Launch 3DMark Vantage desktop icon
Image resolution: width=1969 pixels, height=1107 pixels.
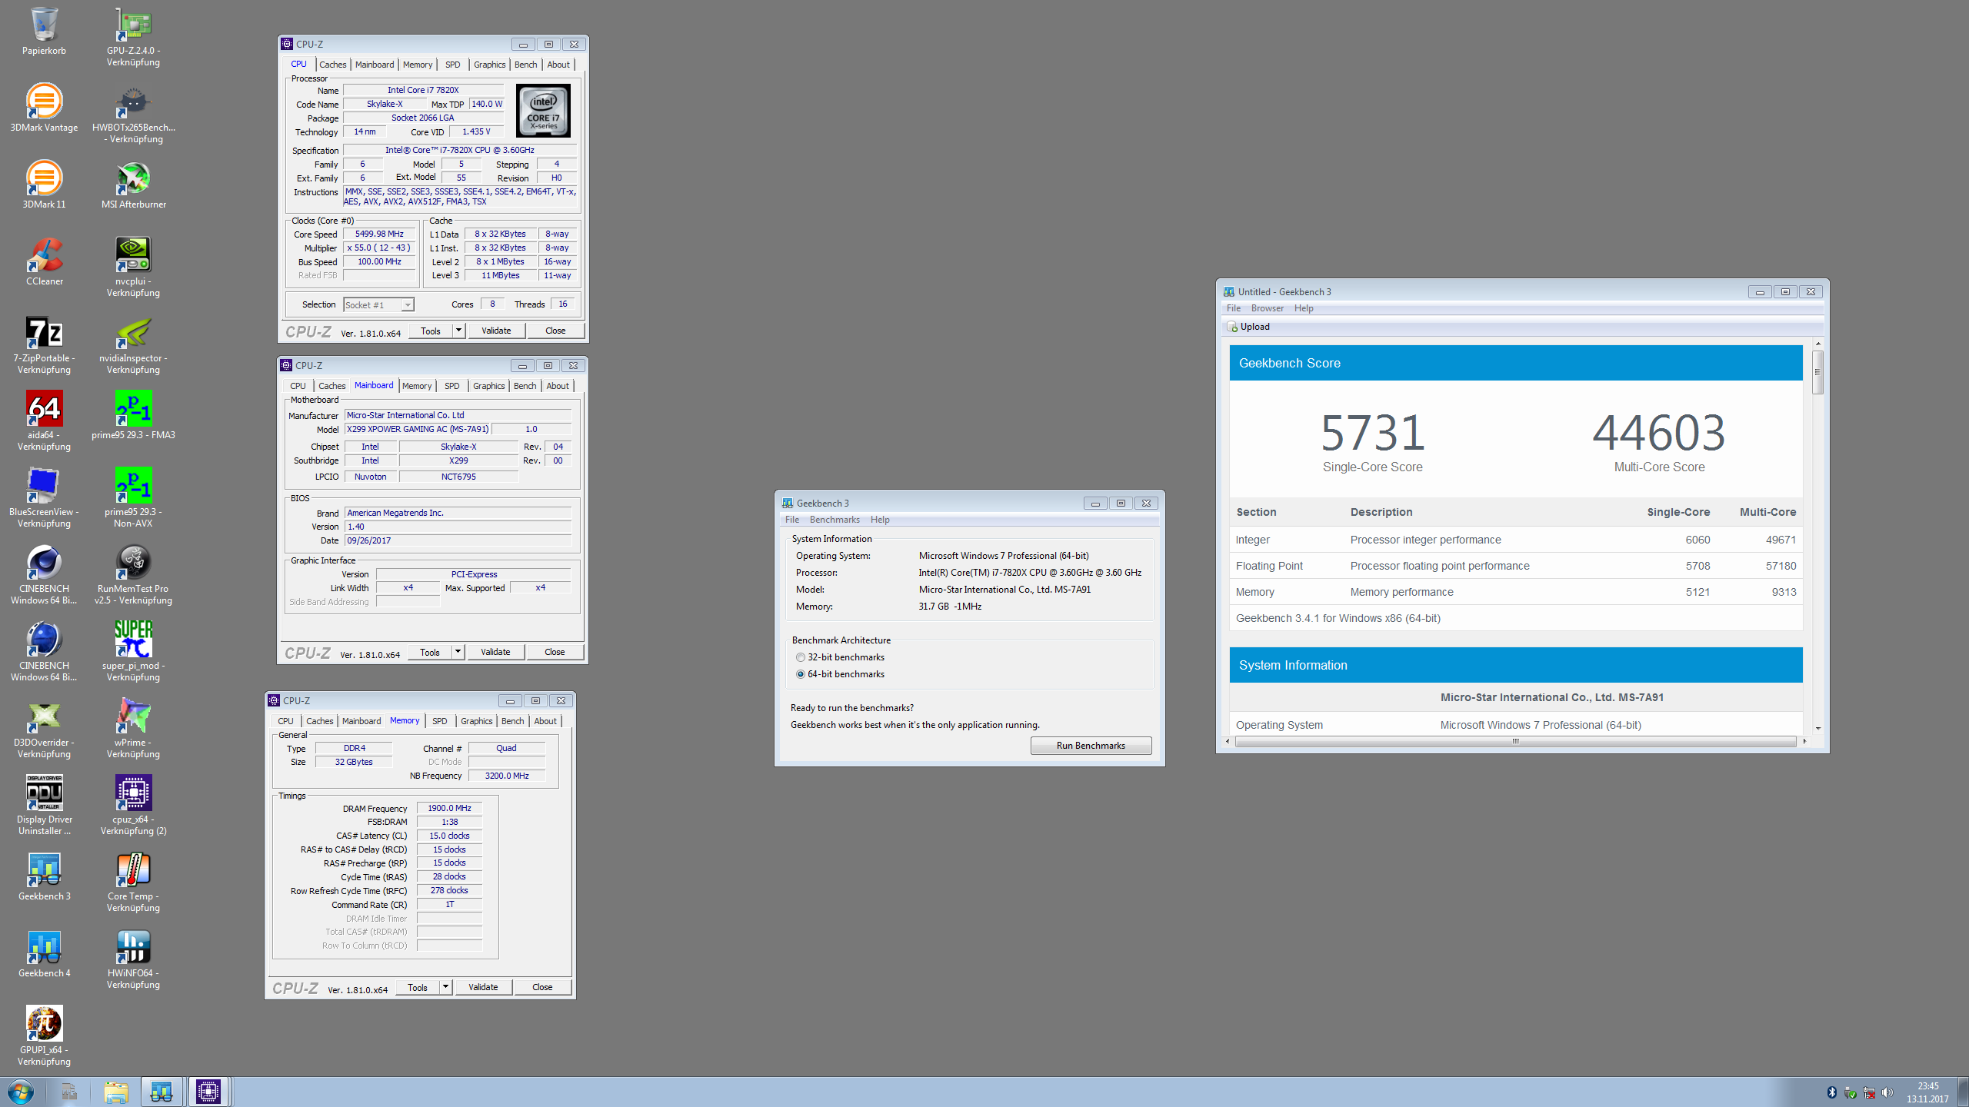(x=44, y=108)
